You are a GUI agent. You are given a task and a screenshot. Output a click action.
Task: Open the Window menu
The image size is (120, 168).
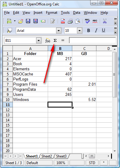point(90,13)
